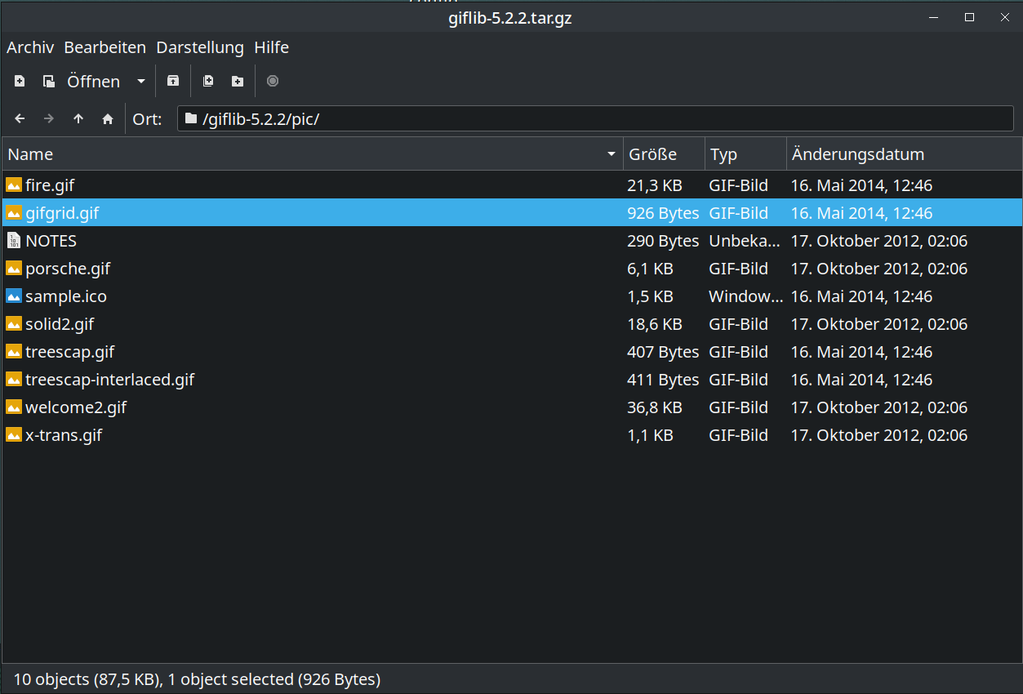Open the Darstellung menu
Viewport: 1023px width, 694px height.
click(x=200, y=47)
